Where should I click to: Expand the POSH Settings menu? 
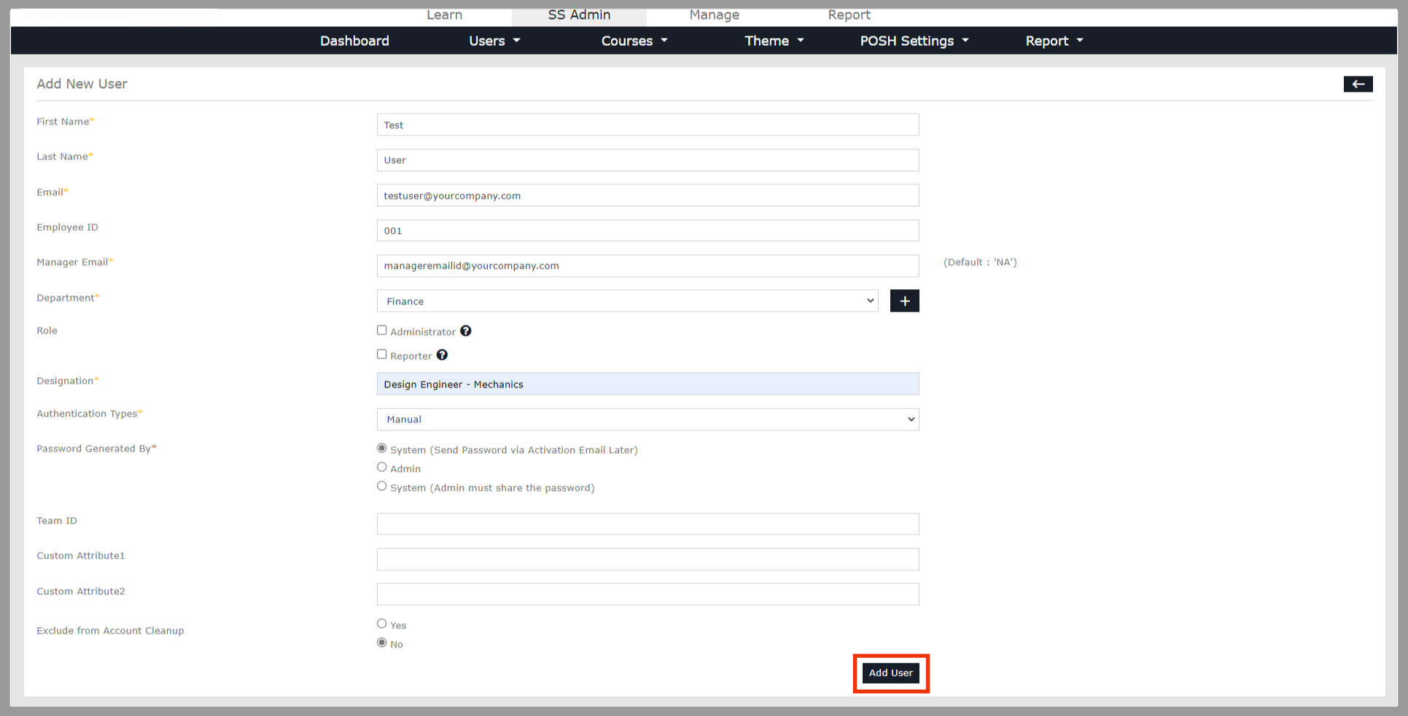click(x=914, y=41)
